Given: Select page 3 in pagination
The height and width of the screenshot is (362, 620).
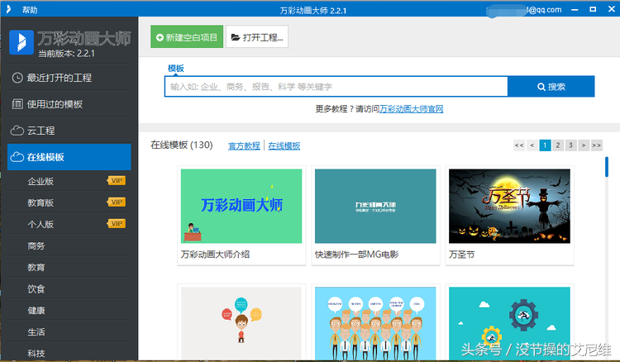Looking at the screenshot, I should pos(570,145).
